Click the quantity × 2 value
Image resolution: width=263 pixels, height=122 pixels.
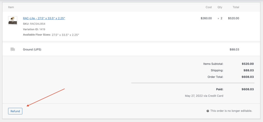click(x=220, y=18)
